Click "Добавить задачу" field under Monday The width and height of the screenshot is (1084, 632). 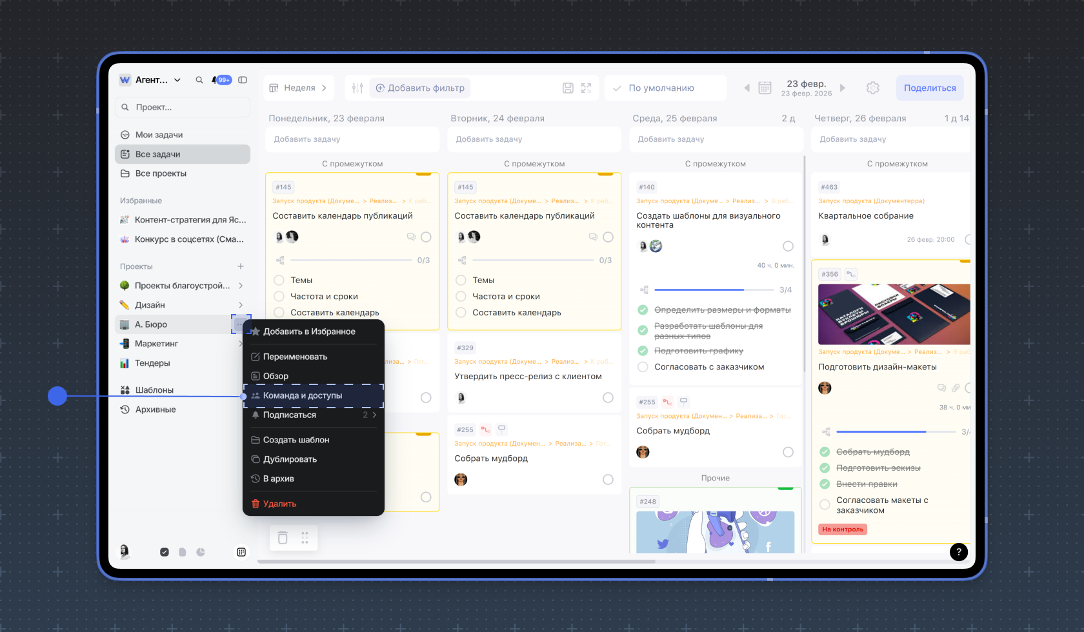[x=352, y=139]
